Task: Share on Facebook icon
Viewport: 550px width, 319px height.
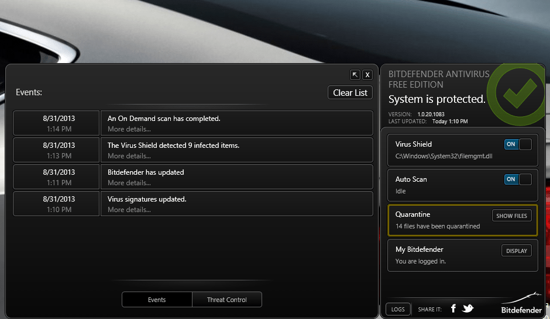Action: [x=453, y=308]
